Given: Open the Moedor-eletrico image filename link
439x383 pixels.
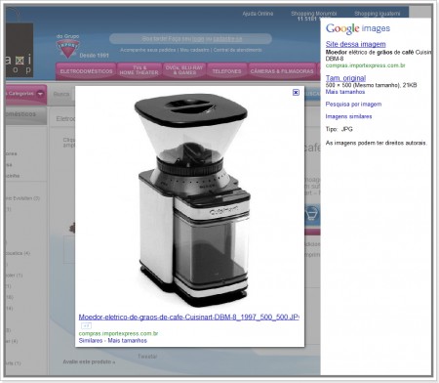Looking at the screenshot, I should click(x=189, y=317).
